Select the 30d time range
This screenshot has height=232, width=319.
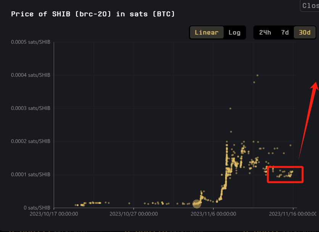pyautogui.click(x=304, y=32)
